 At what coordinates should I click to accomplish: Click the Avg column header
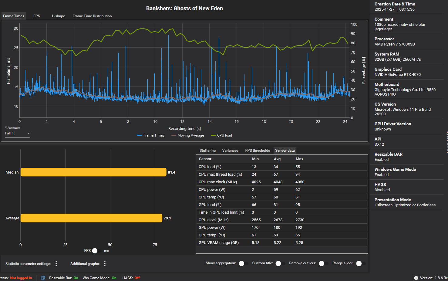[277, 159]
